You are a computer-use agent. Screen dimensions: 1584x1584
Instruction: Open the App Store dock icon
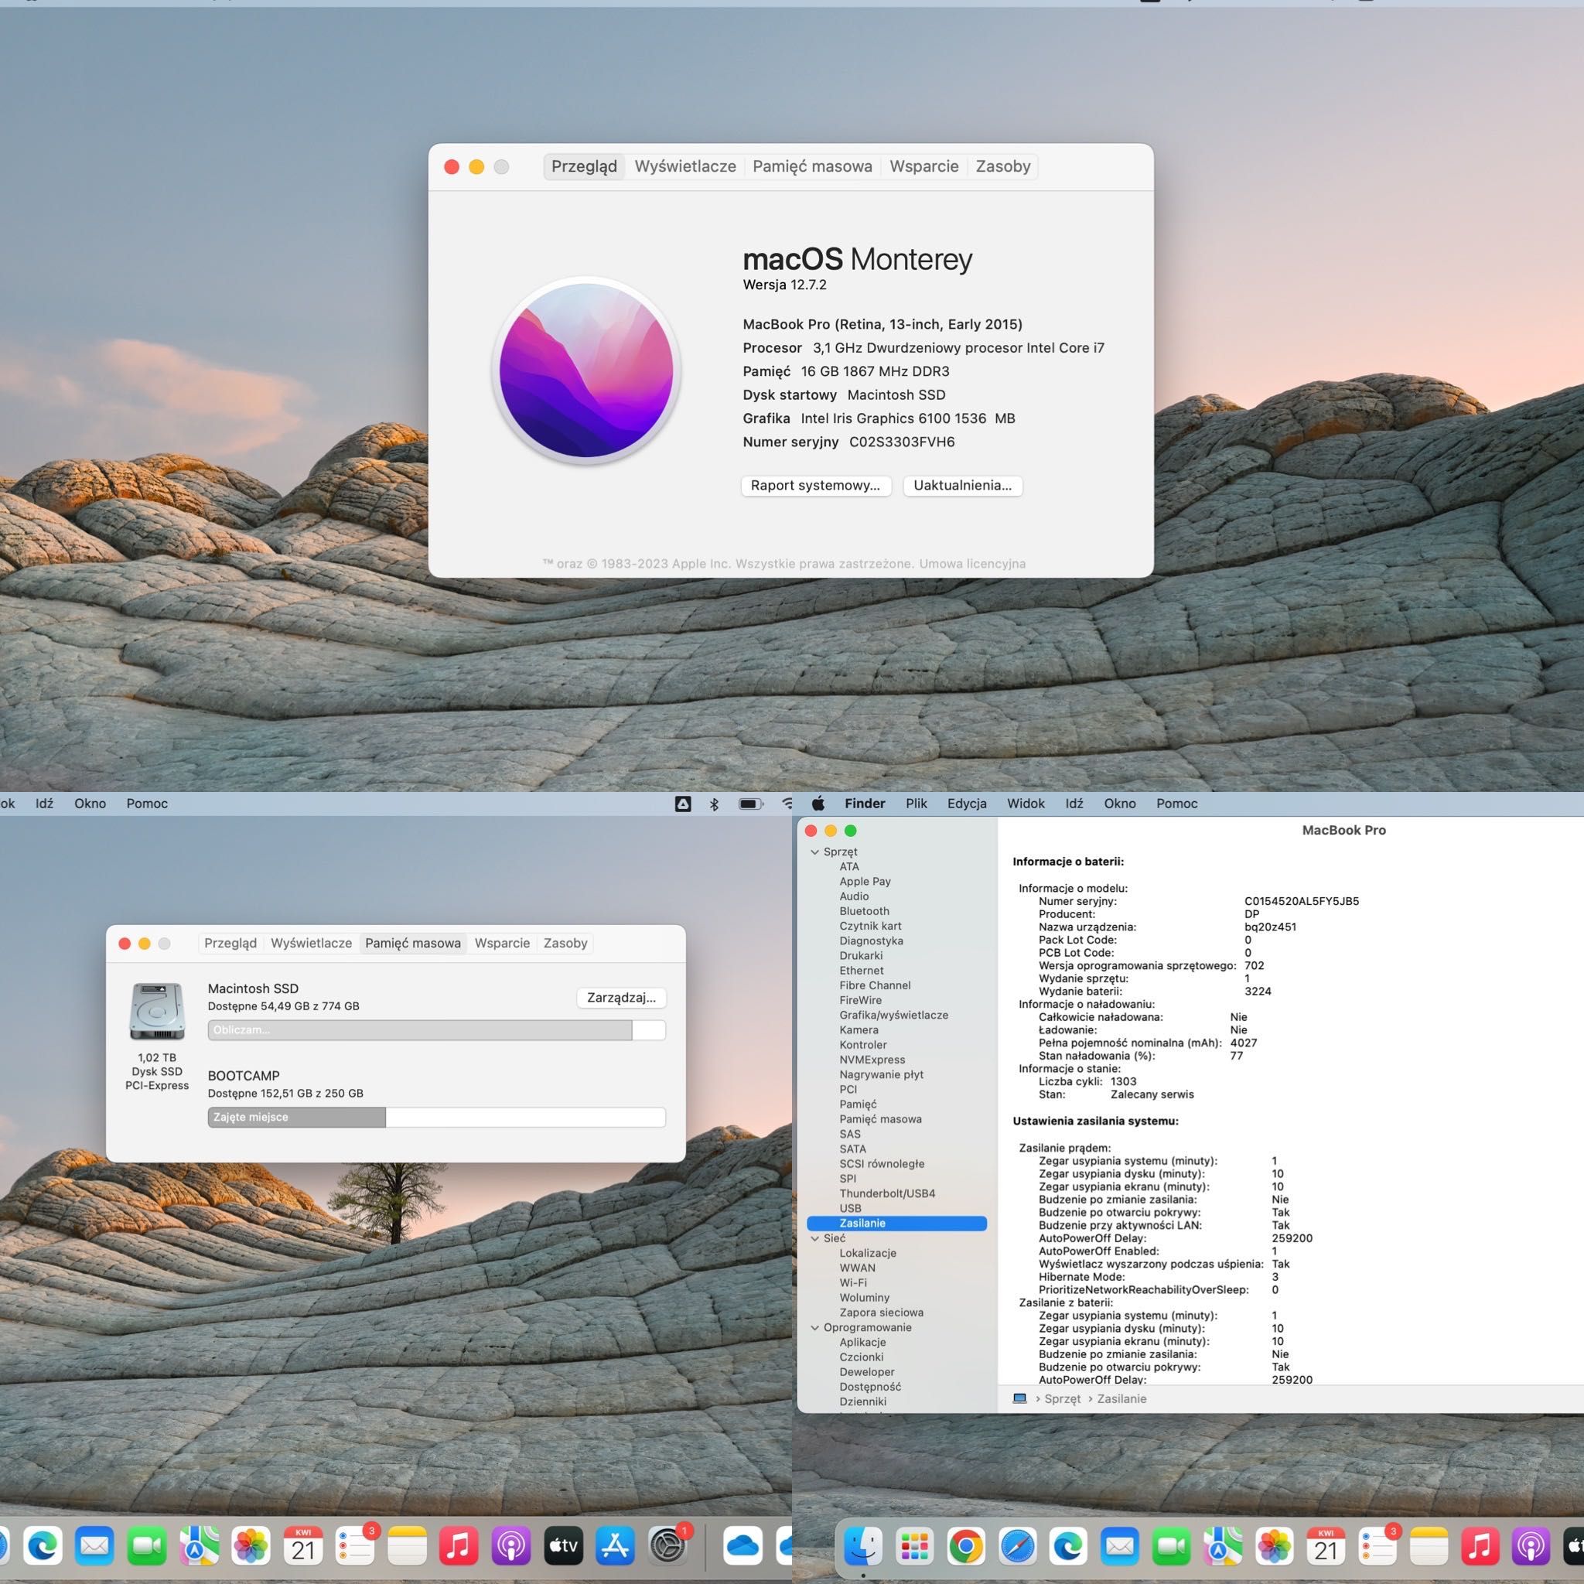click(616, 1546)
